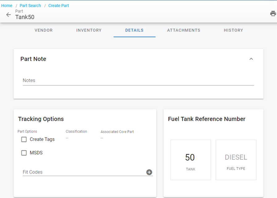The image size is (277, 198).
Task: Select the Details tab
Action: tap(134, 30)
